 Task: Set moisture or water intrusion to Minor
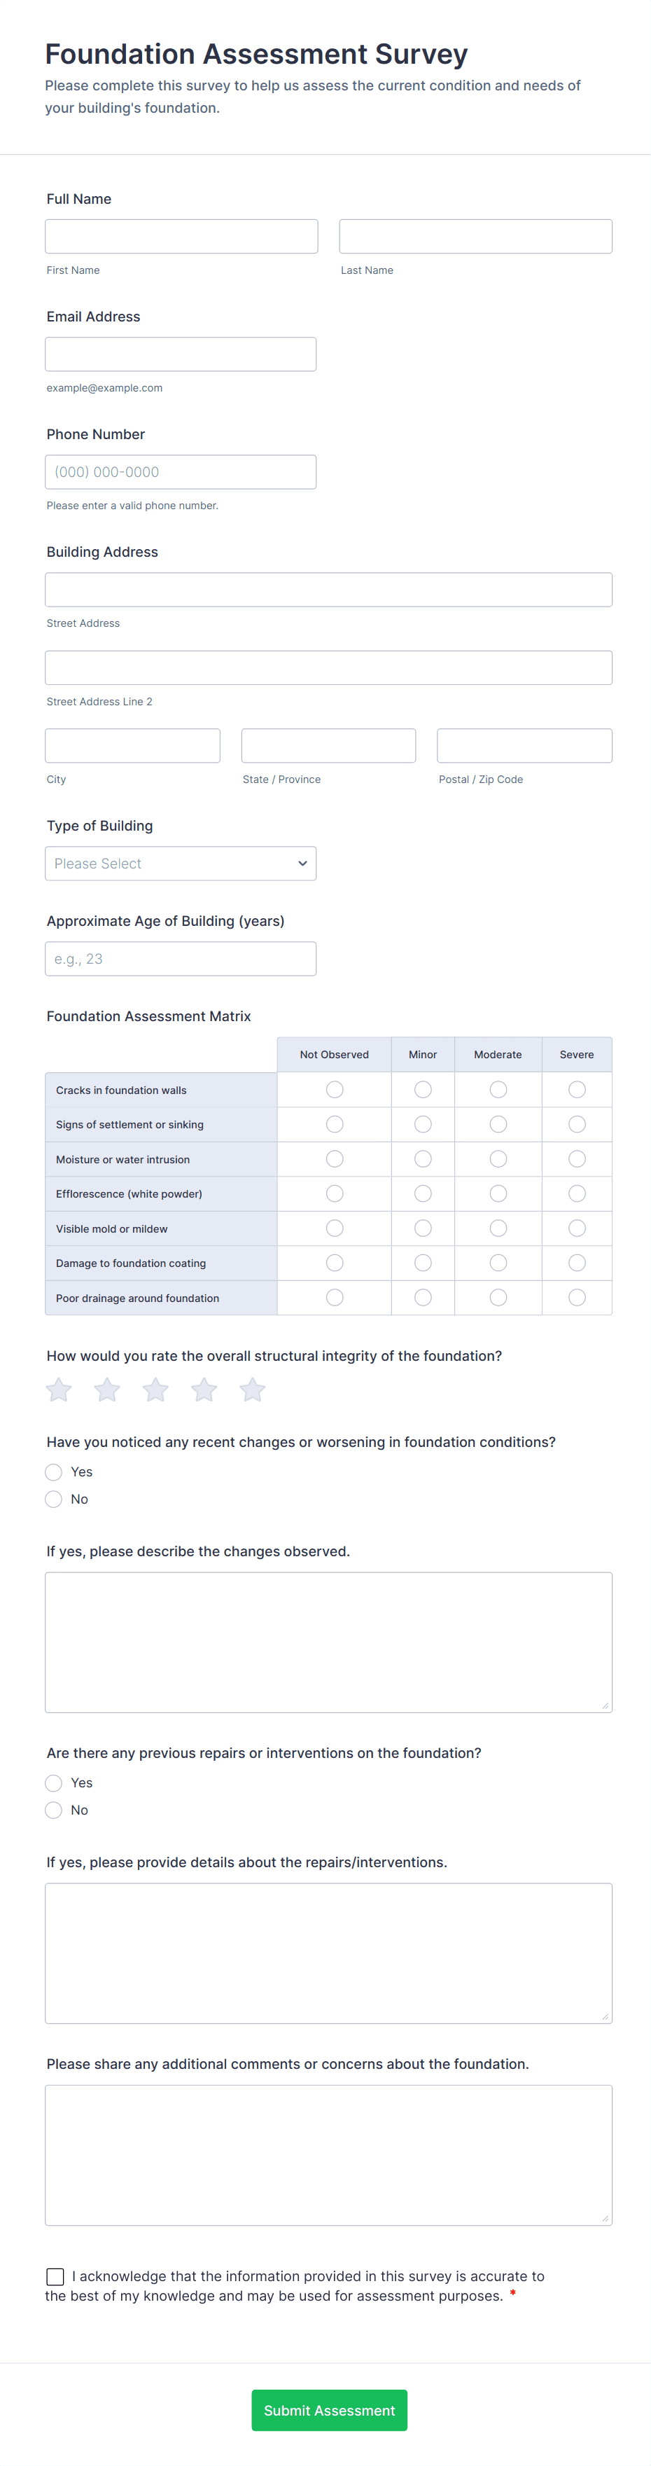(x=422, y=1159)
